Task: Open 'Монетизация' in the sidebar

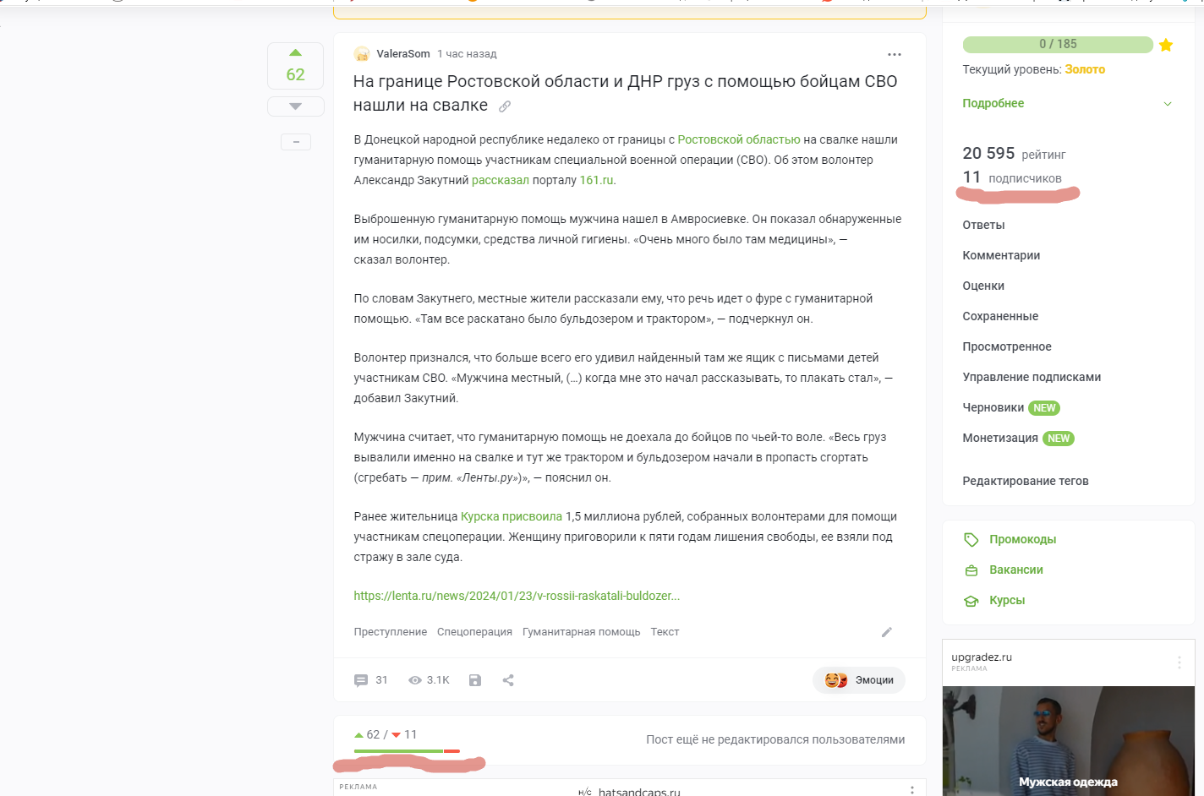Action: [1000, 438]
